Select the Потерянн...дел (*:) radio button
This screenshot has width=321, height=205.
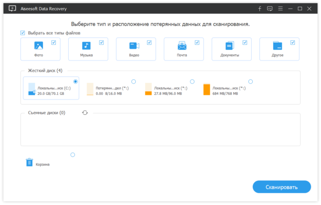[x=134, y=81]
